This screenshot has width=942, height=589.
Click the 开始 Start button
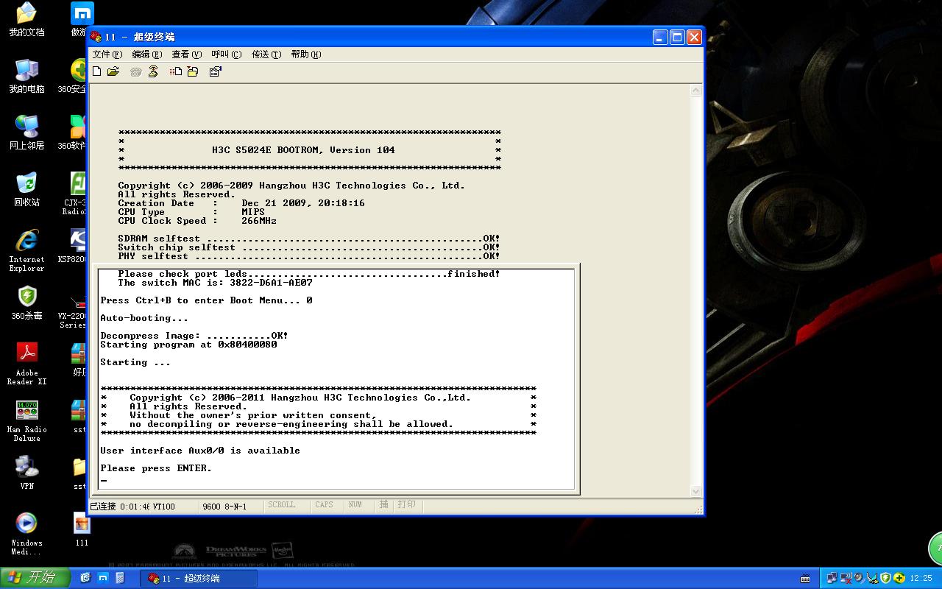click(35, 578)
